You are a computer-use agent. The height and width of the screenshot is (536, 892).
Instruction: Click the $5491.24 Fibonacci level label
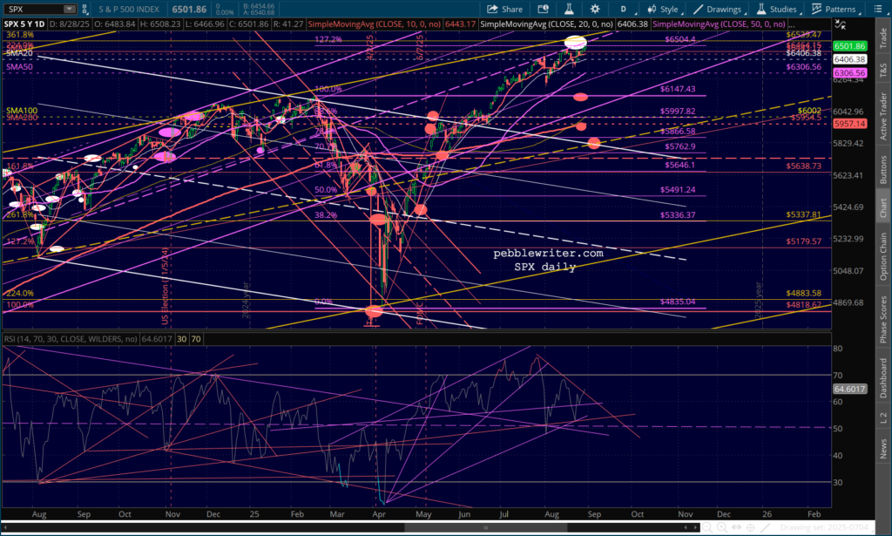(x=678, y=189)
